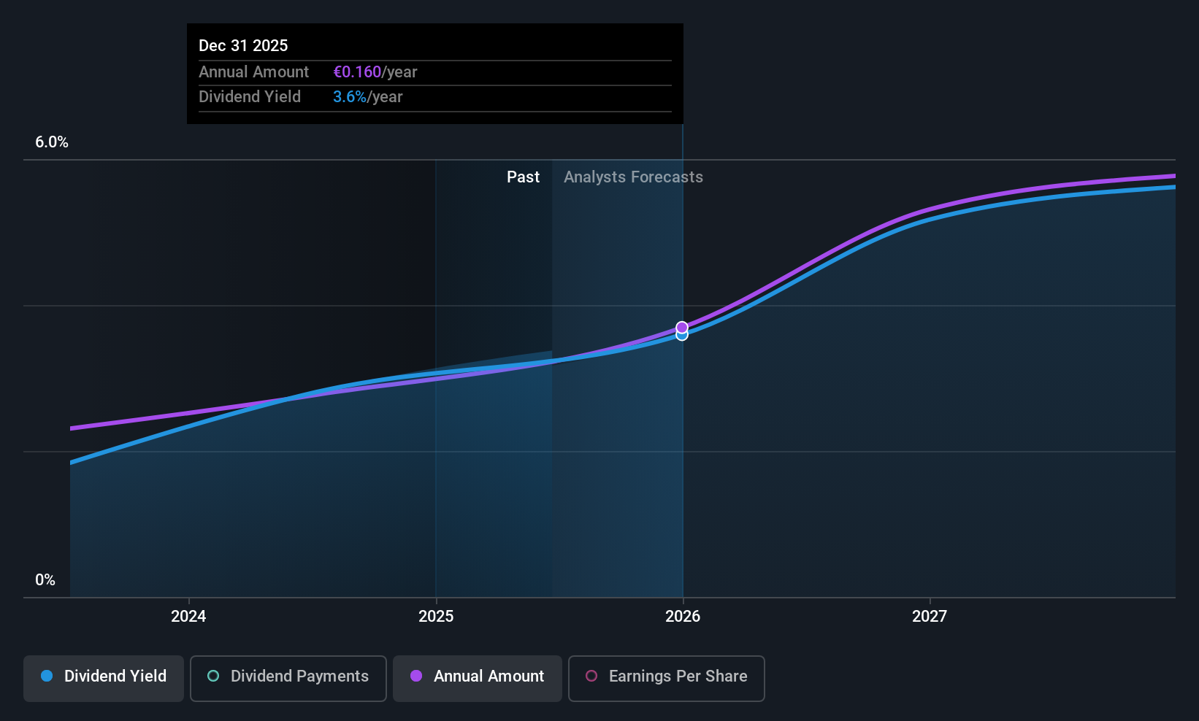Toggle the Dividend Payments legend series
Image resolution: width=1199 pixels, height=721 pixels.
[288, 678]
